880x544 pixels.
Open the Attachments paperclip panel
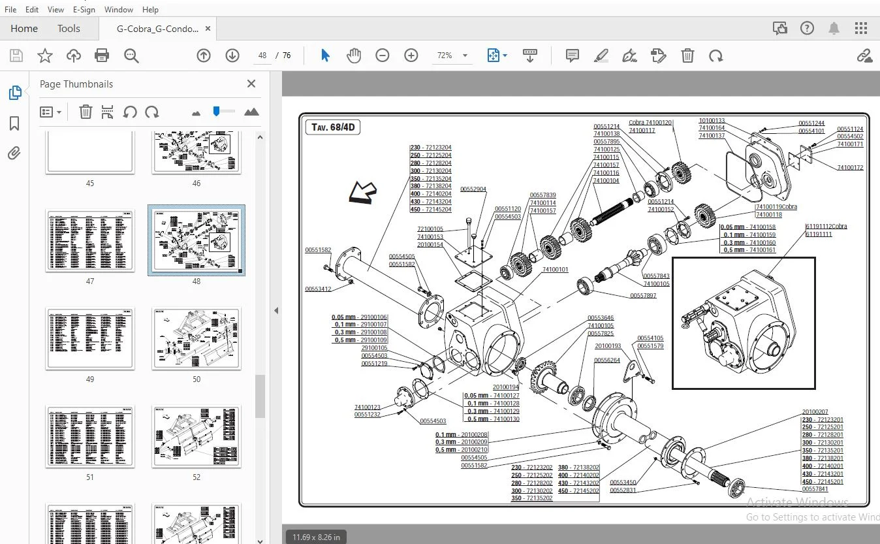[14, 153]
